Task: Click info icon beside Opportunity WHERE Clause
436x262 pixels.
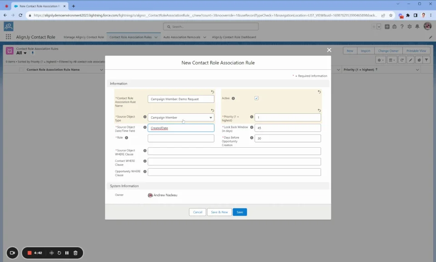Action: tap(145, 171)
